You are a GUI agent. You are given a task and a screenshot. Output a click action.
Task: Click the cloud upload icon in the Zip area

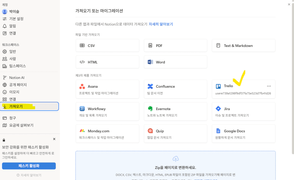175,159
